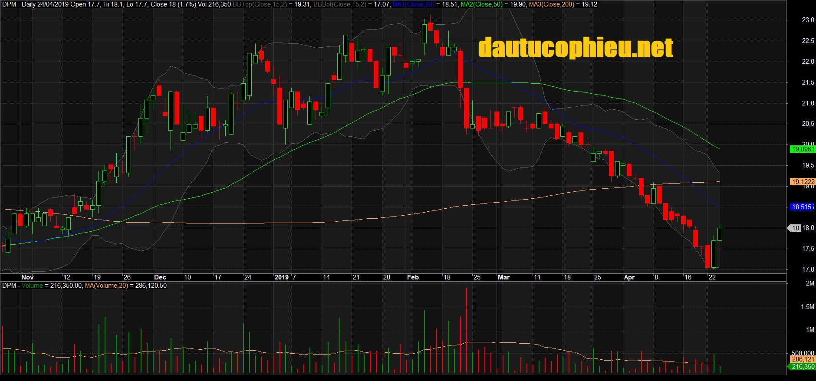This screenshot has width=816, height=381.
Task: Click the 'Close 18 (1.7%)' value in header
Action: pyautogui.click(x=173, y=4)
